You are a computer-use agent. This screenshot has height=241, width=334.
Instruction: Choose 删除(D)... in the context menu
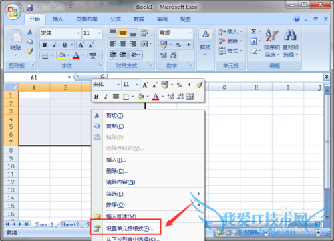[x=148, y=171]
